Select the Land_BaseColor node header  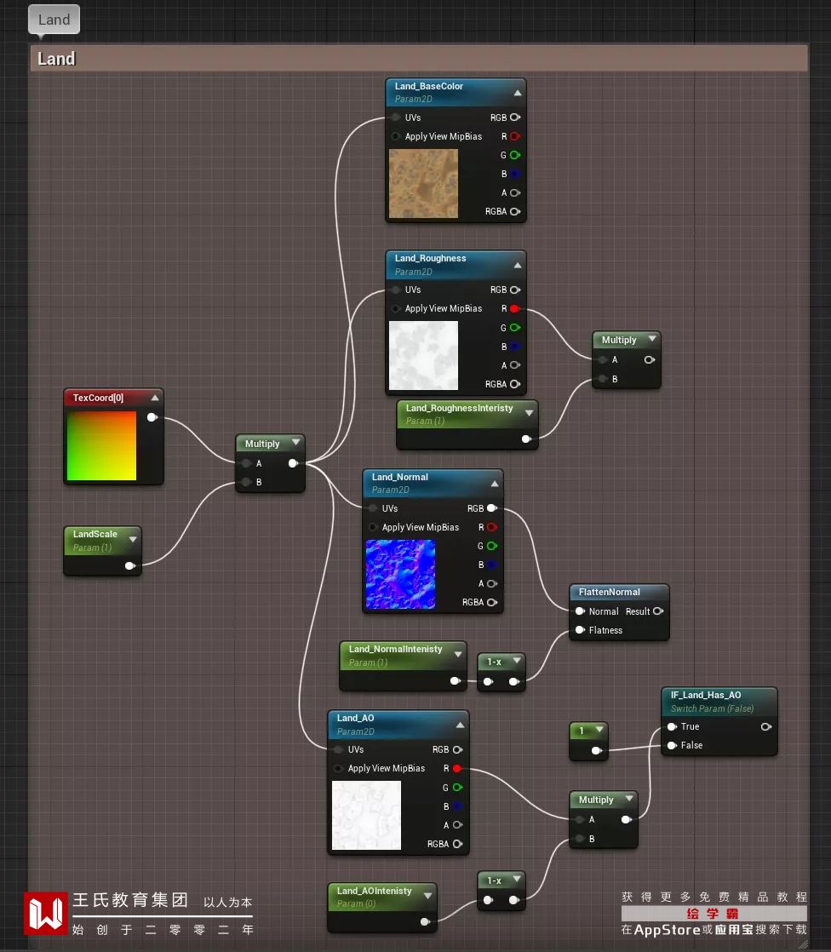(x=456, y=92)
